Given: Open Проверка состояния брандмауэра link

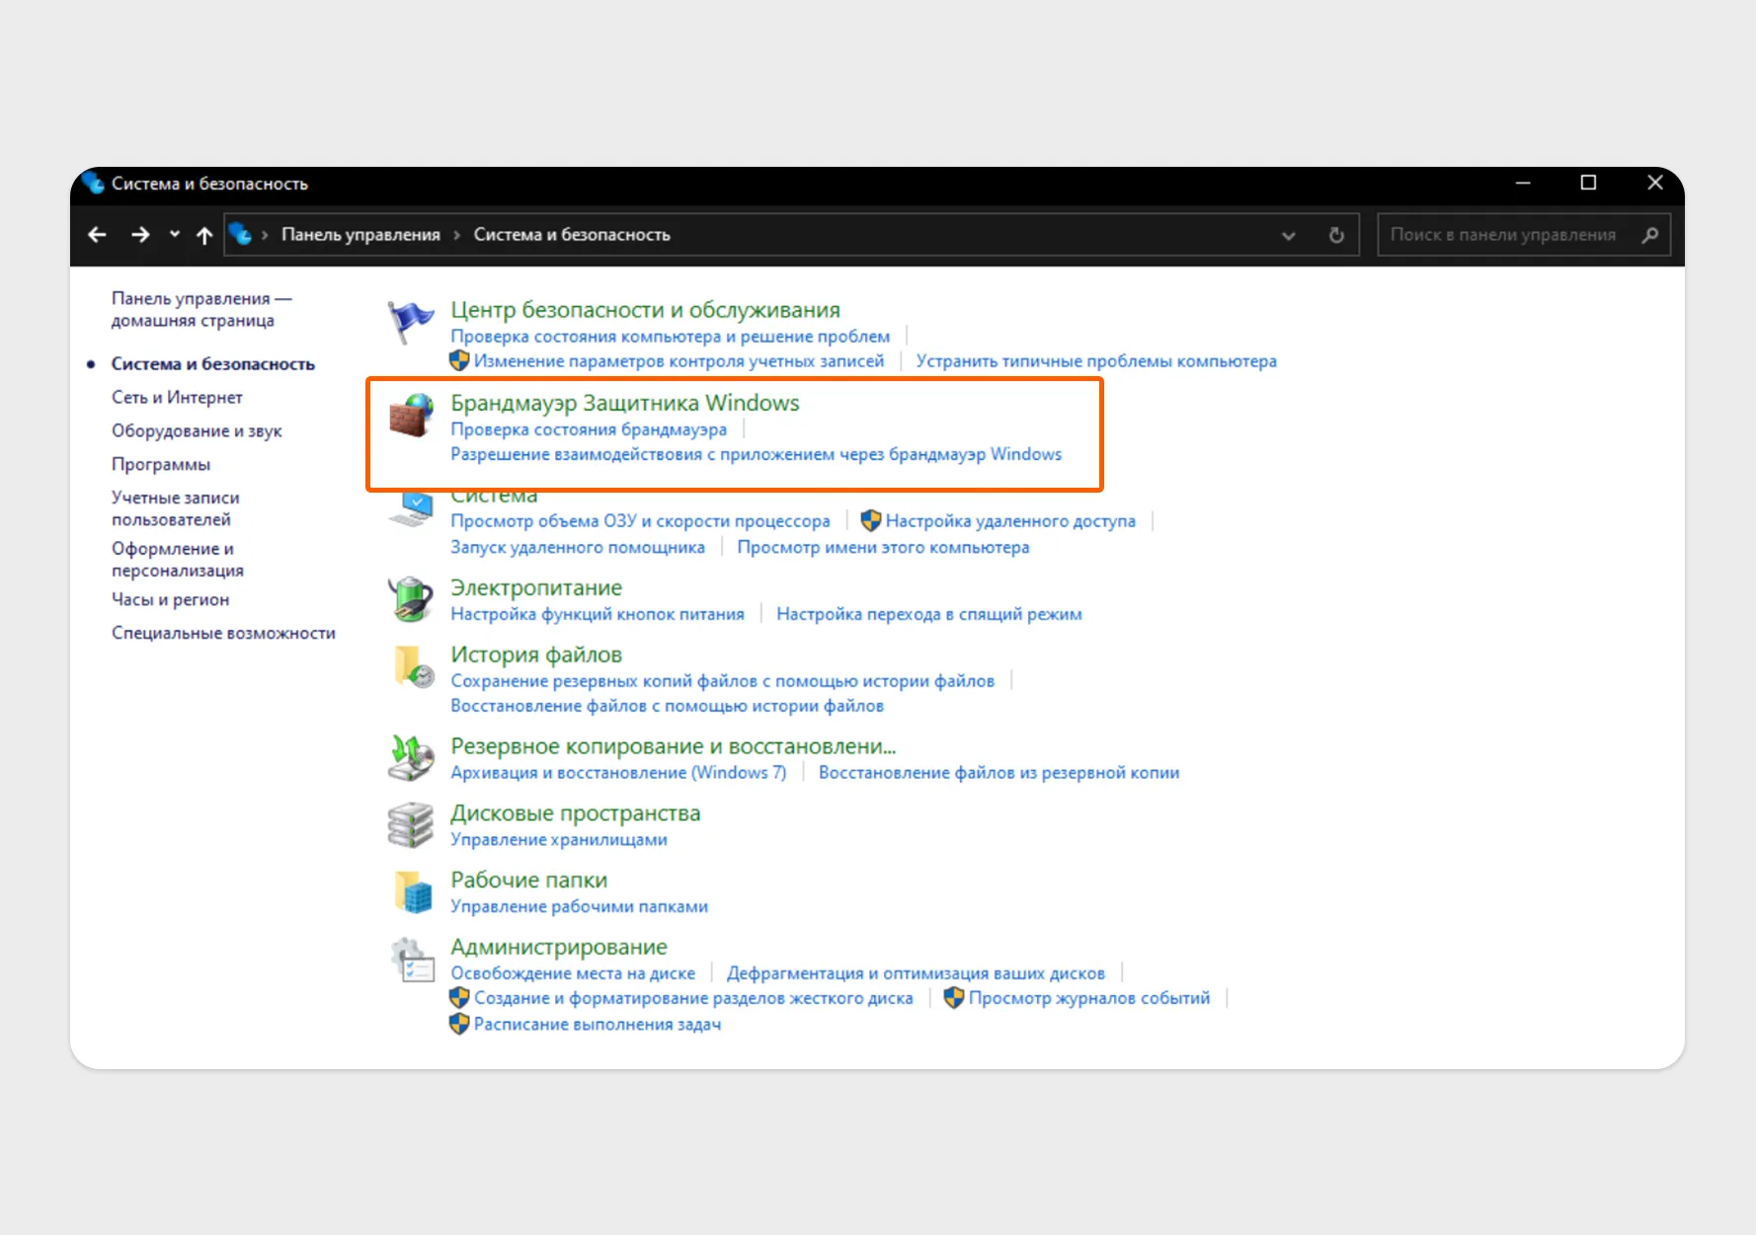Looking at the screenshot, I should pos(589,429).
